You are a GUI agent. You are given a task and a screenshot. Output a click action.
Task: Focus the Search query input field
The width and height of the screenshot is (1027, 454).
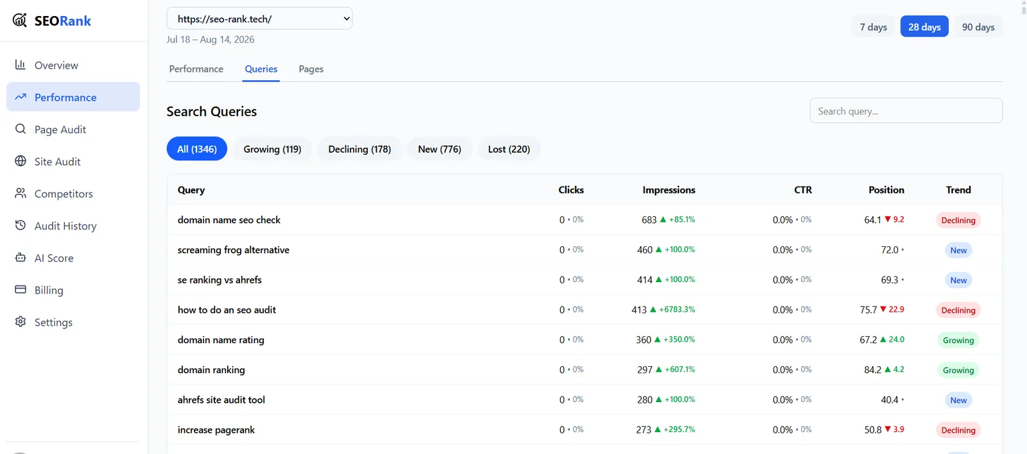[906, 110]
